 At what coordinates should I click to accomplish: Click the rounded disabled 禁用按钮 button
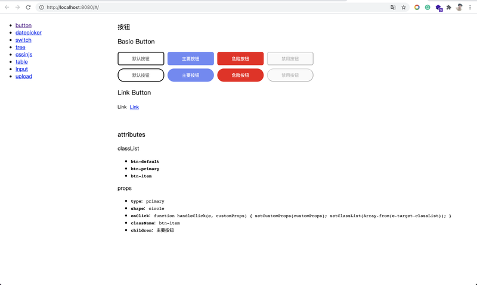click(x=290, y=76)
